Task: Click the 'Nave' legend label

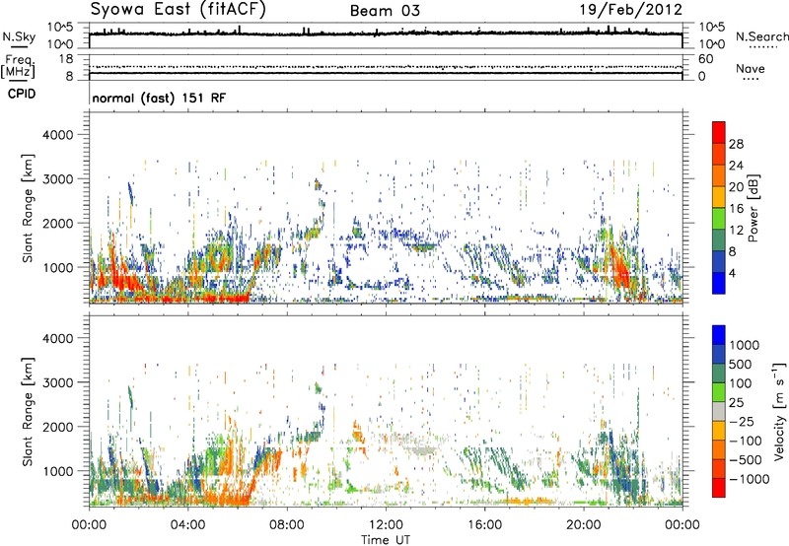Action: tap(751, 69)
